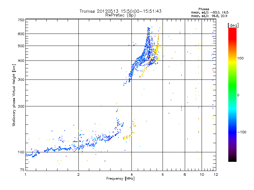The width and height of the screenshot is (254, 190).
Task: Click the Phases header in the top right
Action: pos(204,9)
